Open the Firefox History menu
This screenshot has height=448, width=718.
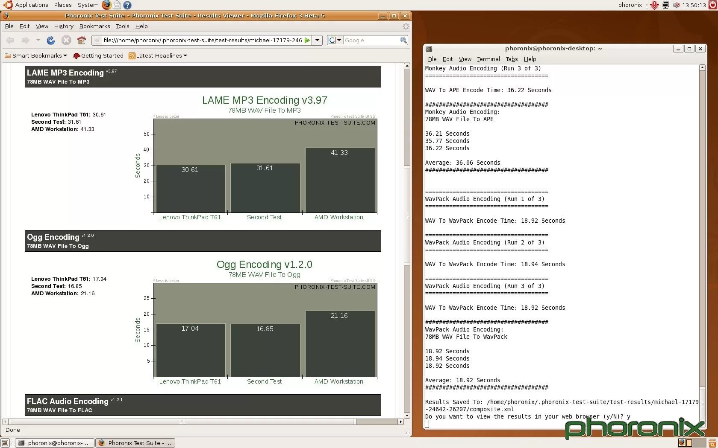tap(64, 26)
